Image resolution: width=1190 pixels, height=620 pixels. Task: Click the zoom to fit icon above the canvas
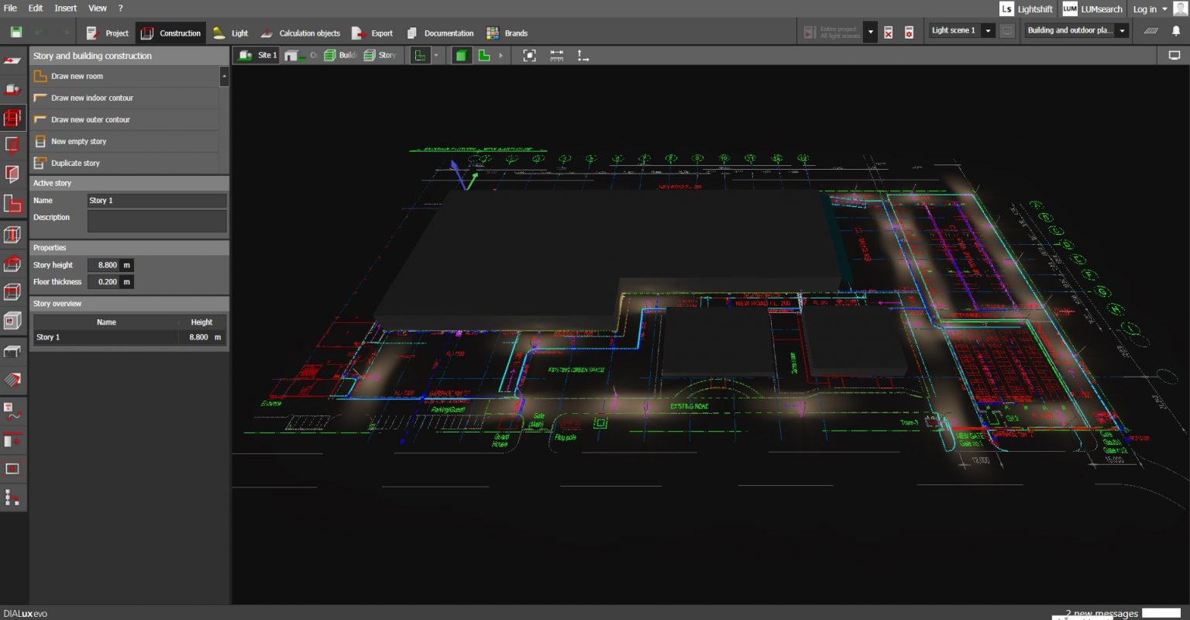pyautogui.click(x=529, y=55)
